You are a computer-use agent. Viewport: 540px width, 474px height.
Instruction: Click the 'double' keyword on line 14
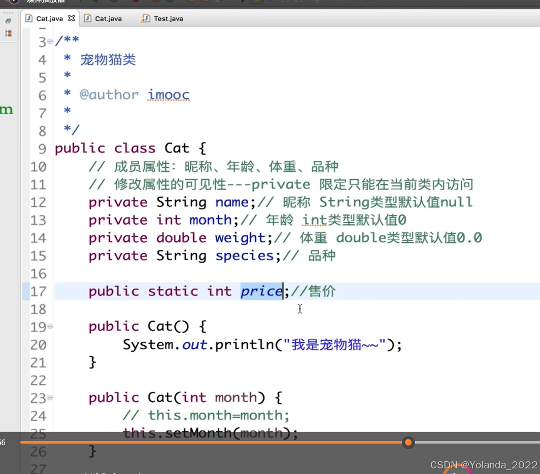(x=181, y=238)
